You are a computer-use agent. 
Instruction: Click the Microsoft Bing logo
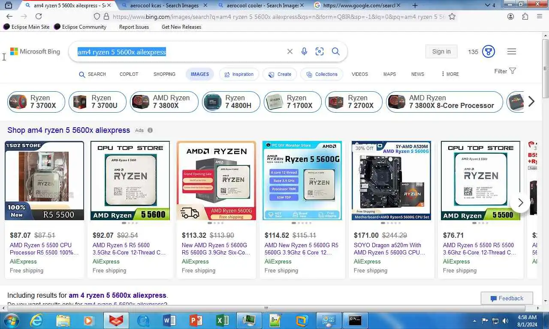pos(35,51)
